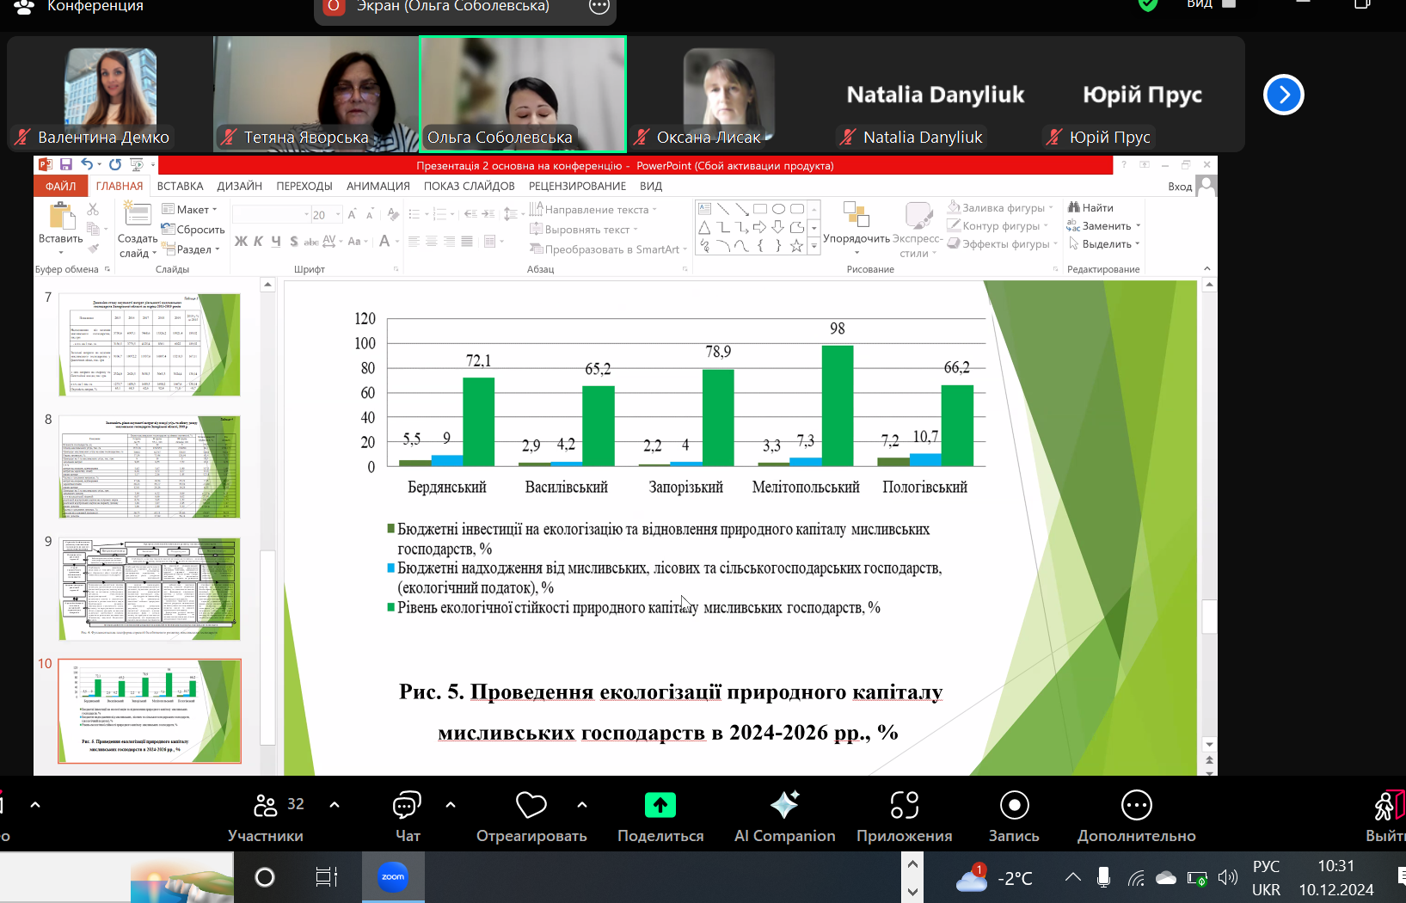The image size is (1406, 903).
Task: Open the Приложения apps icon
Action: [904, 806]
